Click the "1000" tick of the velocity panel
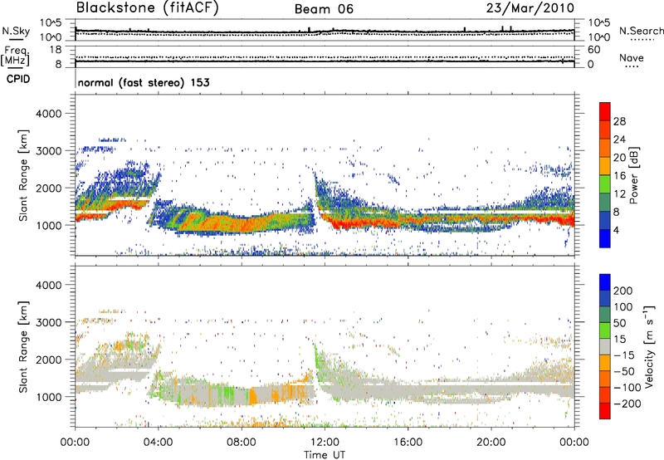Viewport: 664px width, 460px height. click(48, 397)
